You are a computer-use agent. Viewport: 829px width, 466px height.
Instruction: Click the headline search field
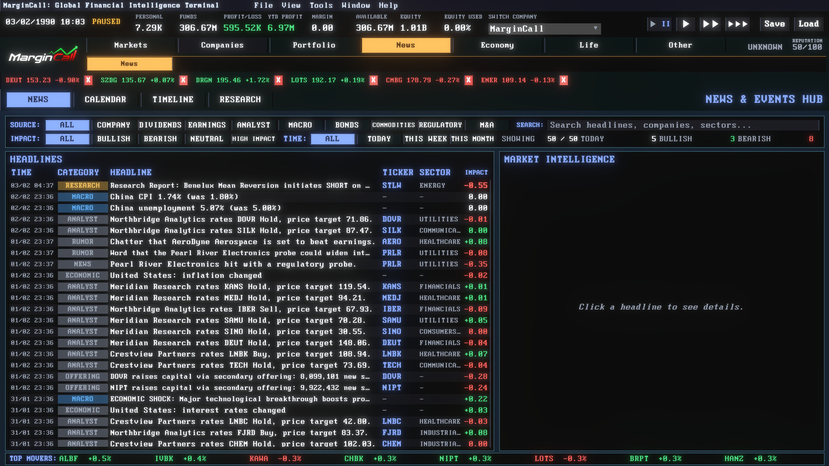click(x=683, y=125)
